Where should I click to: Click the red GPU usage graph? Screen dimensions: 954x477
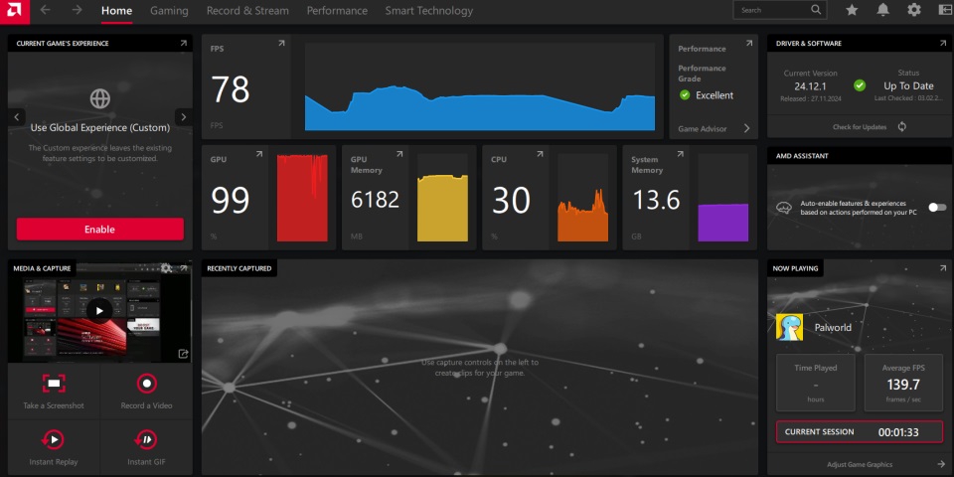[x=302, y=199]
